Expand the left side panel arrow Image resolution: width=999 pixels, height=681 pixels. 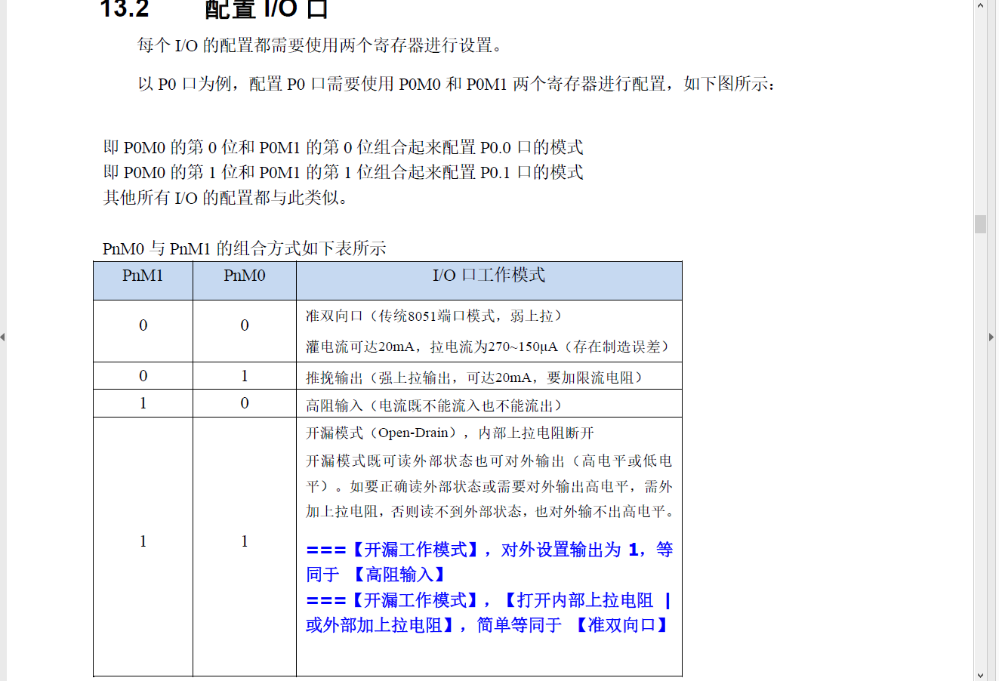pos(3,337)
